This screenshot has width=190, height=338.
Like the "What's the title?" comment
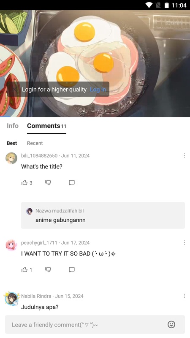(24, 183)
